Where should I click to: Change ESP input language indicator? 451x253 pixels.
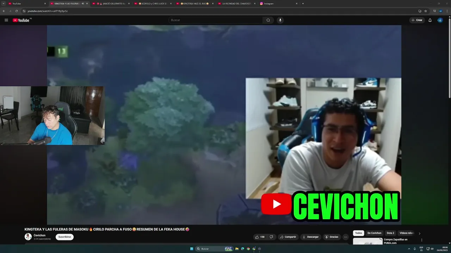click(x=421, y=249)
